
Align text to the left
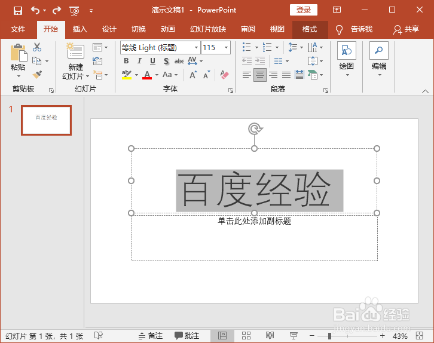coord(247,75)
